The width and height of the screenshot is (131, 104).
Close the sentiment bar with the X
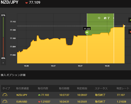[3, 63]
